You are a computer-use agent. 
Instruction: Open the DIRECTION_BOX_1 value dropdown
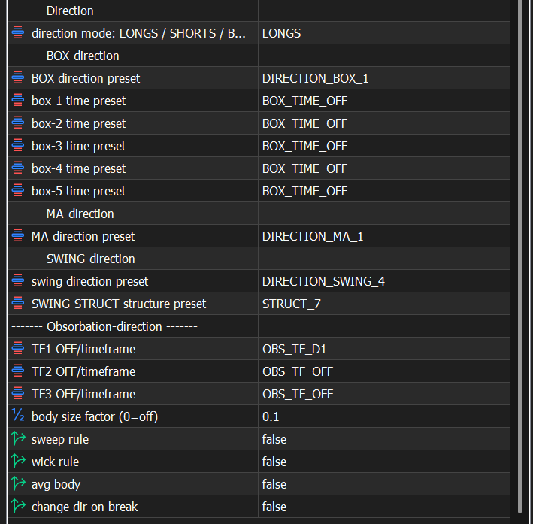pyautogui.click(x=383, y=78)
